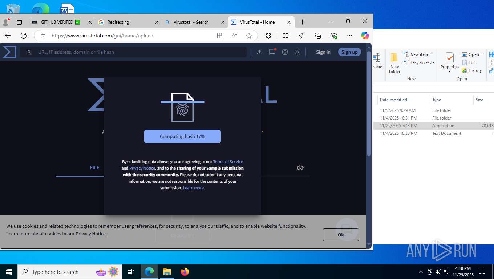Click the browser back arrow

click(x=8, y=36)
